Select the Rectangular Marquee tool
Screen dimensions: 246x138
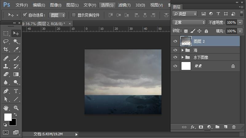[6, 33]
